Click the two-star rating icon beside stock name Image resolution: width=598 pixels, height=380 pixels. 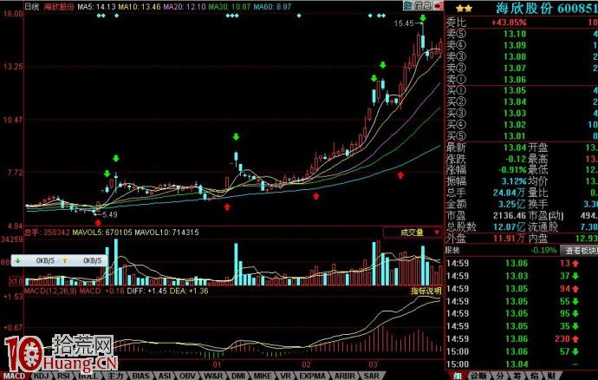(458, 7)
